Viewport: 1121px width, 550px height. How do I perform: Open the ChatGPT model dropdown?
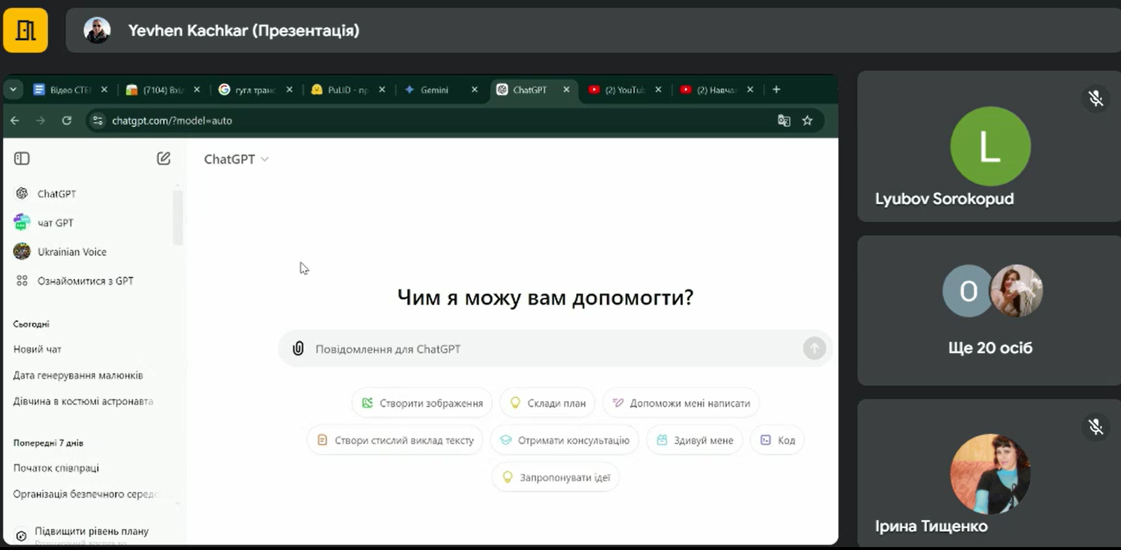pyautogui.click(x=236, y=159)
